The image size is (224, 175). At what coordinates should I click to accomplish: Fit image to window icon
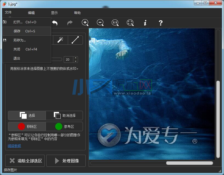[130, 23]
